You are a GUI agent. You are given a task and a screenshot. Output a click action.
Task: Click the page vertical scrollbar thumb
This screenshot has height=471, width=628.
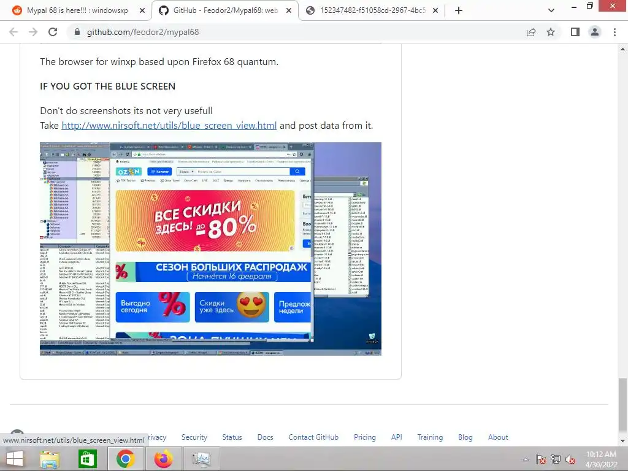pyautogui.click(x=622, y=405)
